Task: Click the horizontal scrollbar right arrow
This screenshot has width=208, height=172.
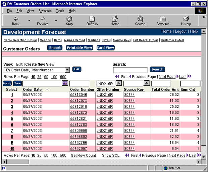Action: point(199,162)
